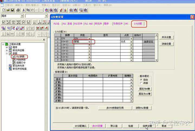Insert closed branch with sF6 icon
Screen dimensions: 195x131
tap(18, 22)
